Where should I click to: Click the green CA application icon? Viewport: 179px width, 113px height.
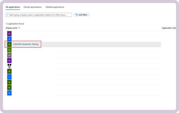(x=9, y=44)
